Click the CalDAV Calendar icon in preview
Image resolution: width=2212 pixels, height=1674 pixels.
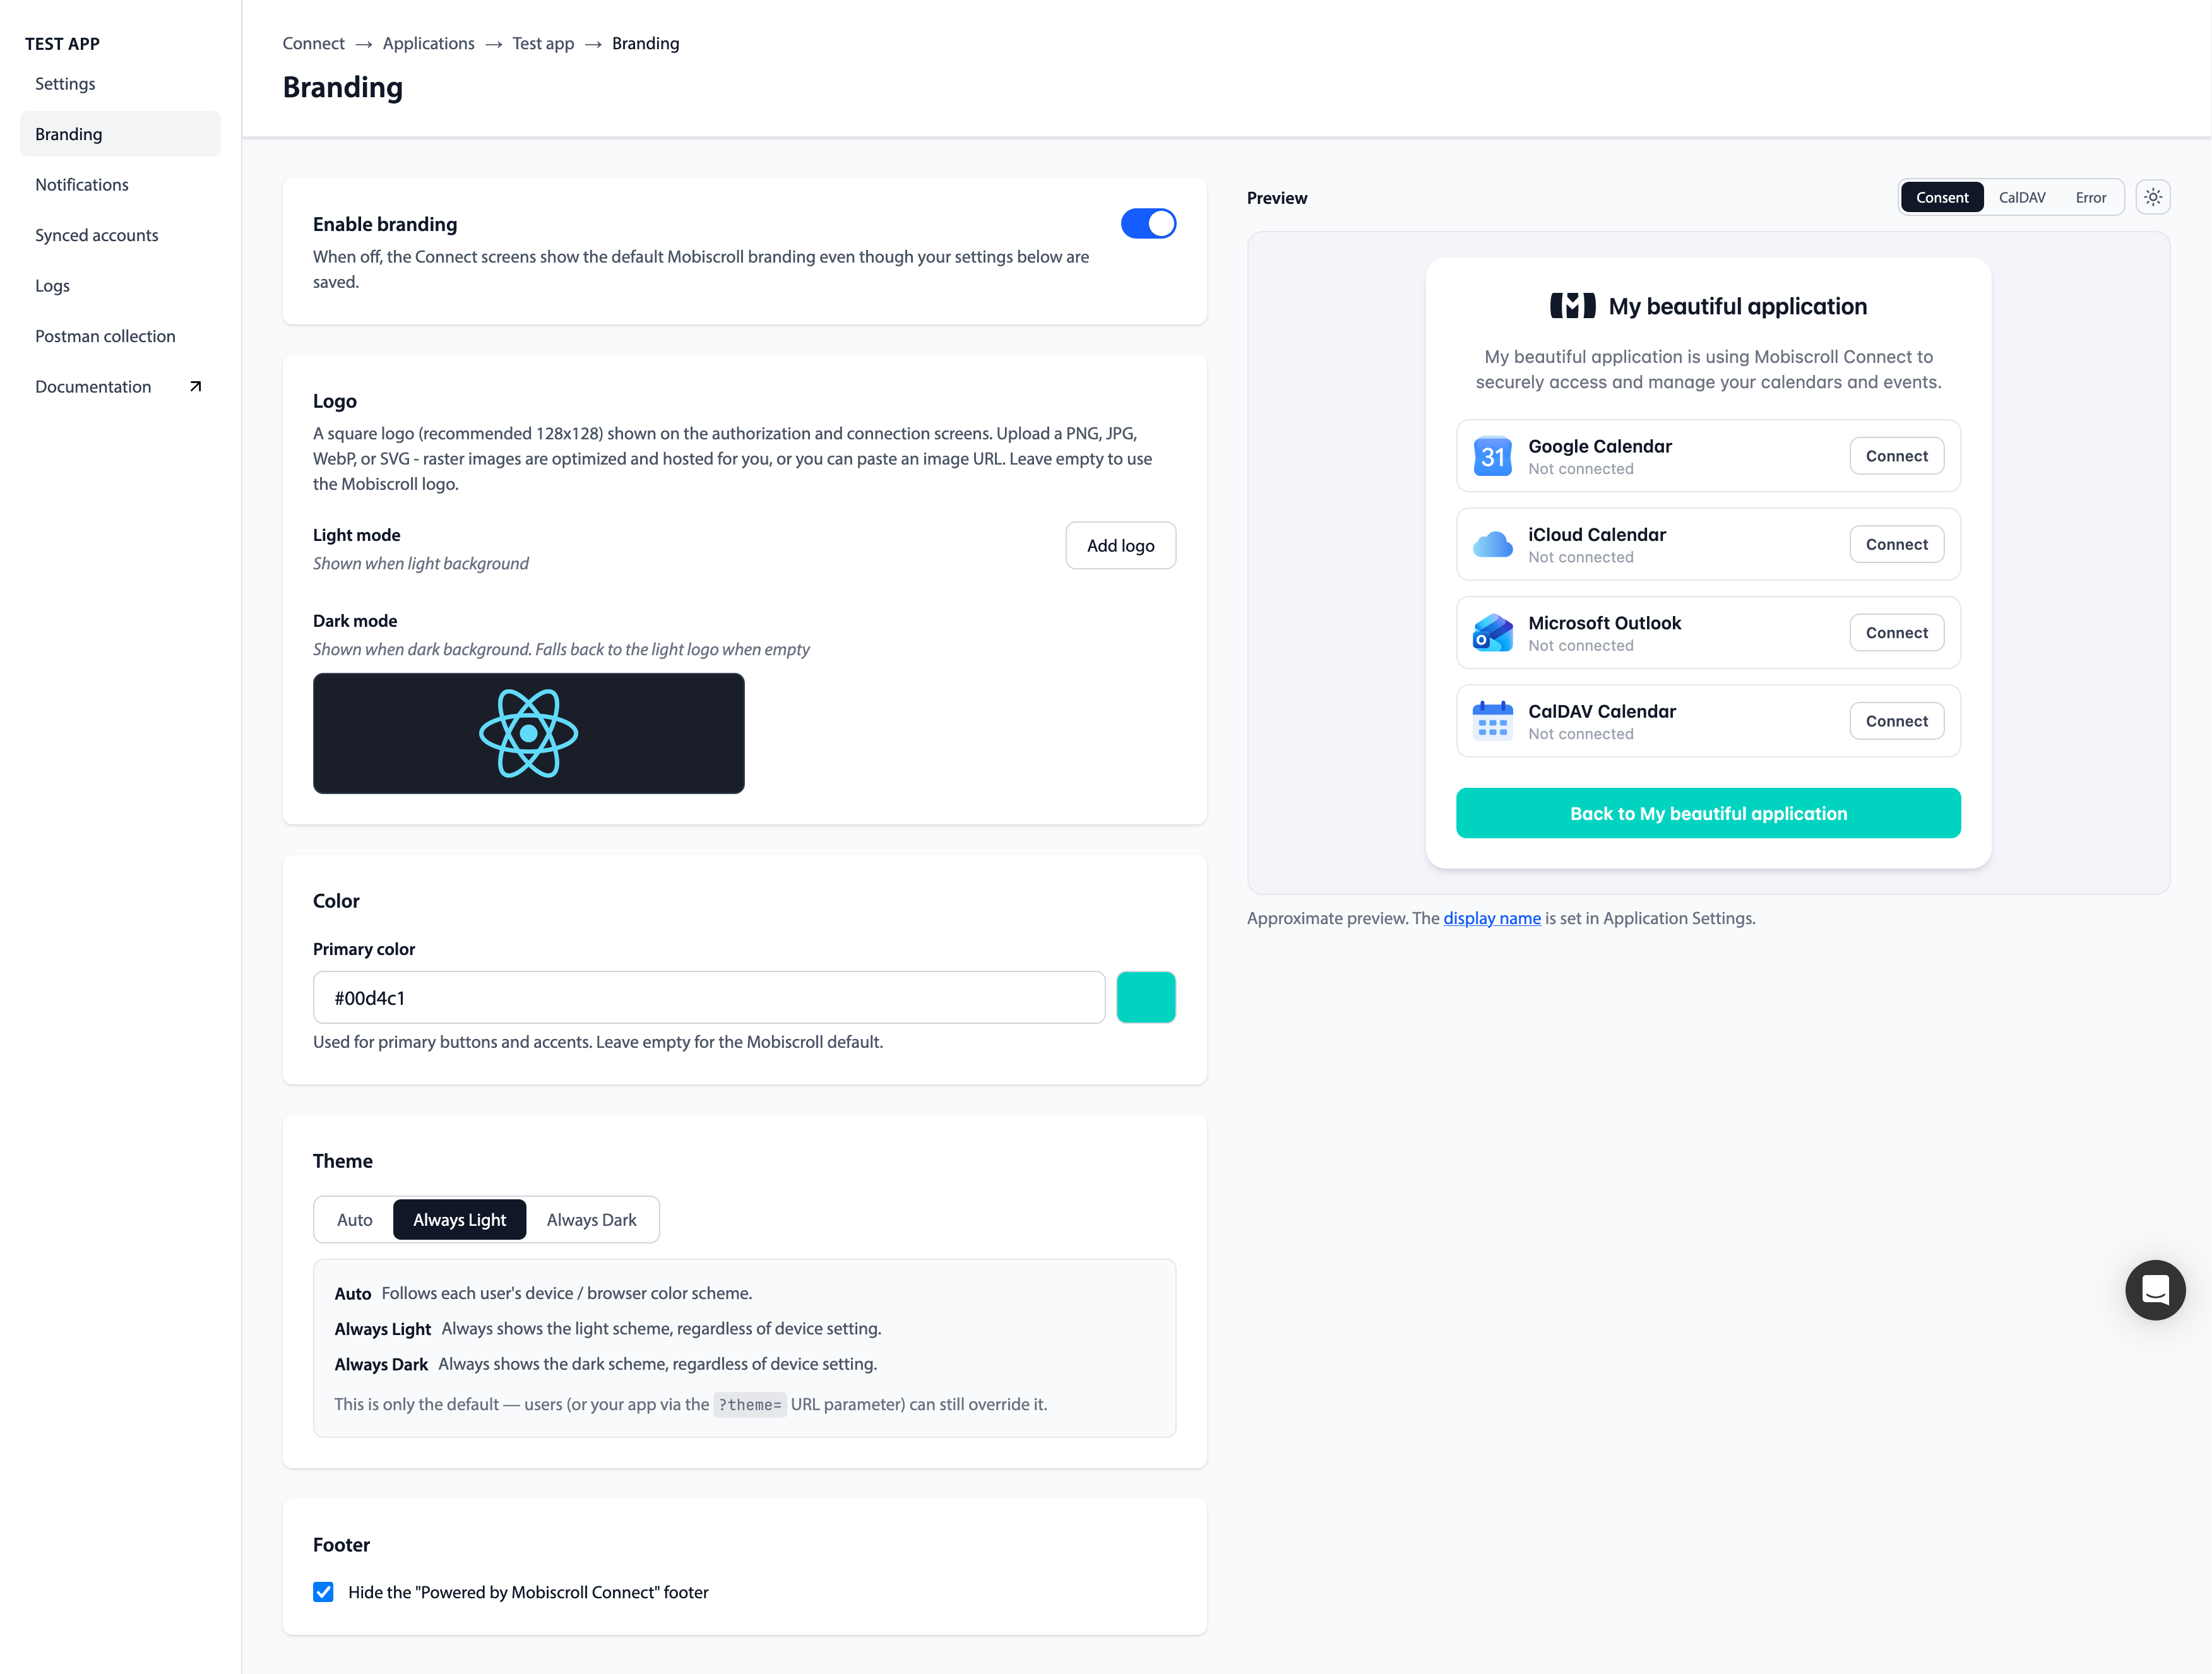1492,721
